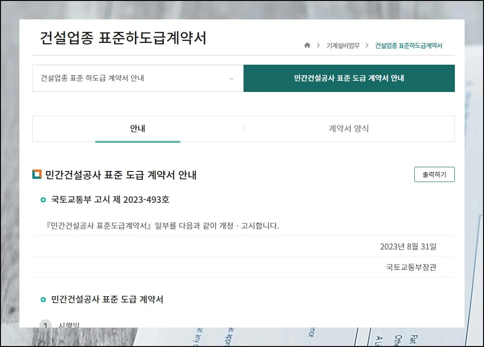Switch to the 계약서 양식 sub-tab
Viewport: 484px width, 347px height.
(349, 128)
